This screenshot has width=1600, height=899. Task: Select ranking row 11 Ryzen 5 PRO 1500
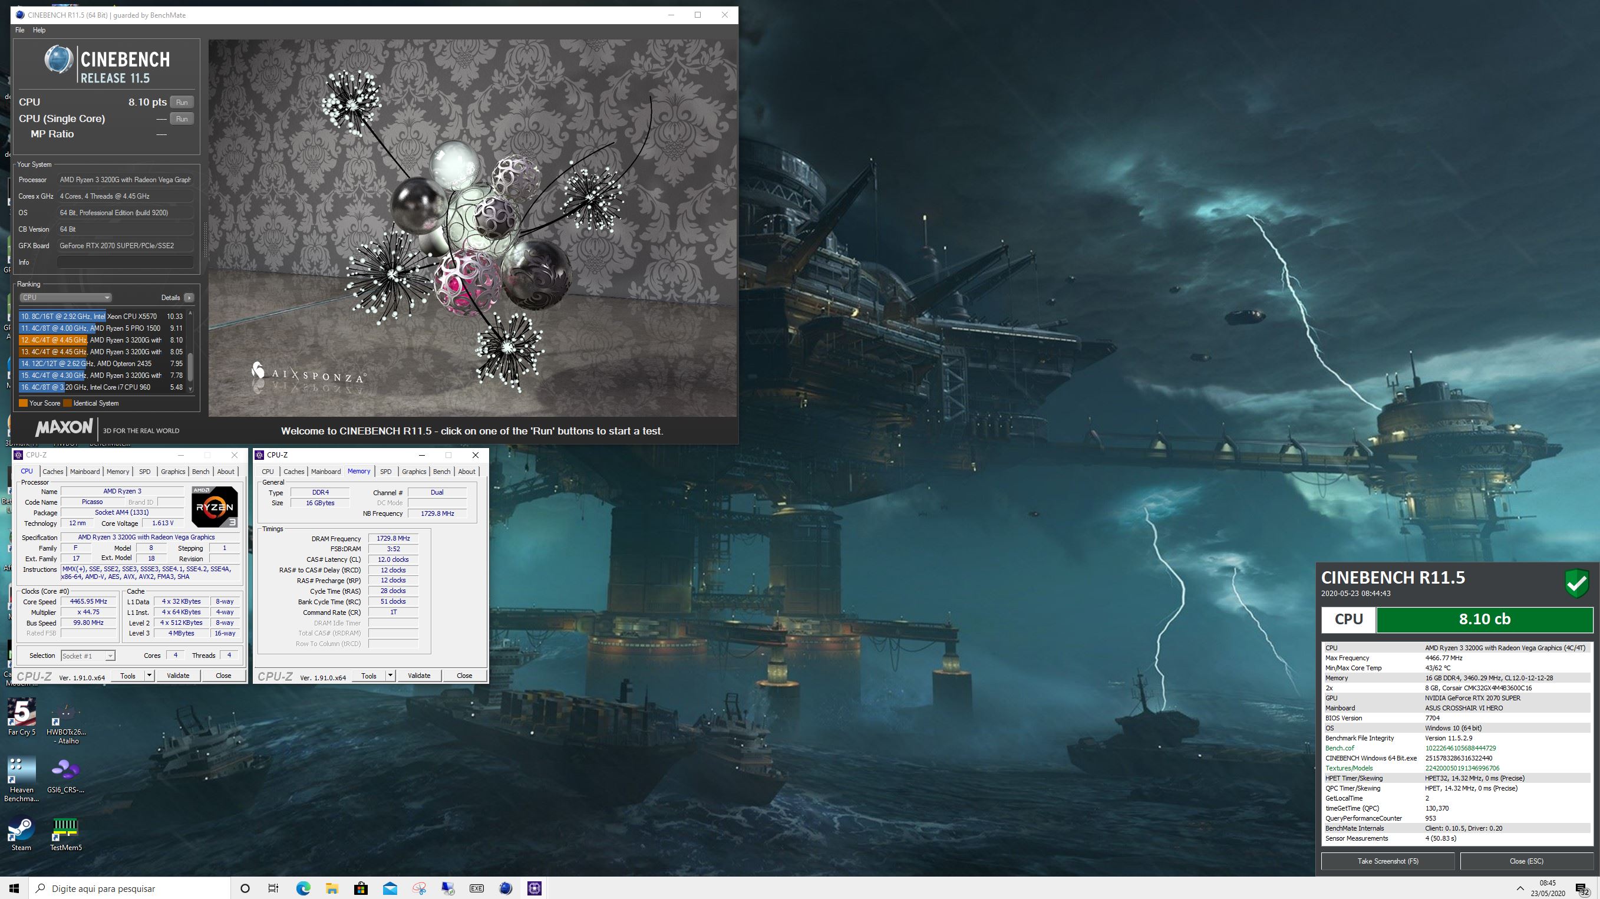click(x=102, y=328)
